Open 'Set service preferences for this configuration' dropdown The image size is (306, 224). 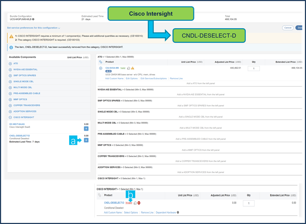34,28
